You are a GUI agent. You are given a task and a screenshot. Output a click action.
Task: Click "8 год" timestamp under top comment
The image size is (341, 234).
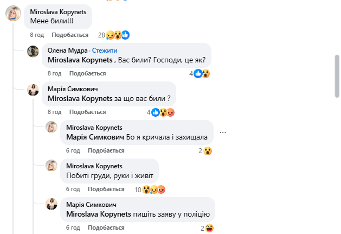point(37,35)
